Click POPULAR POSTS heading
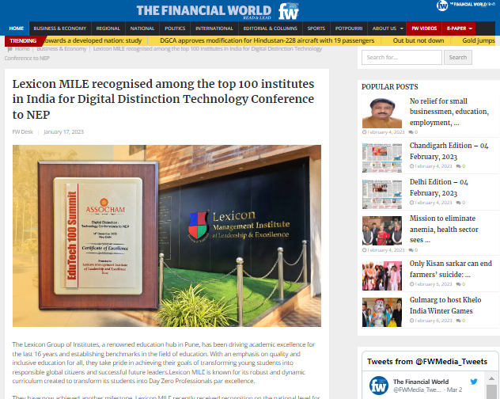Viewport: 500px width, 399px height. click(390, 87)
